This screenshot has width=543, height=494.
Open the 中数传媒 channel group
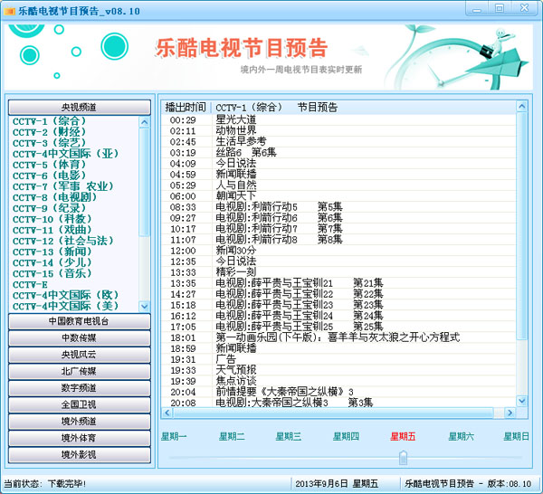tap(80, 337)
